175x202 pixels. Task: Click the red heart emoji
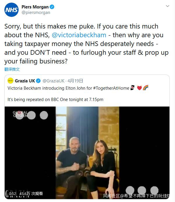(139, 88)
